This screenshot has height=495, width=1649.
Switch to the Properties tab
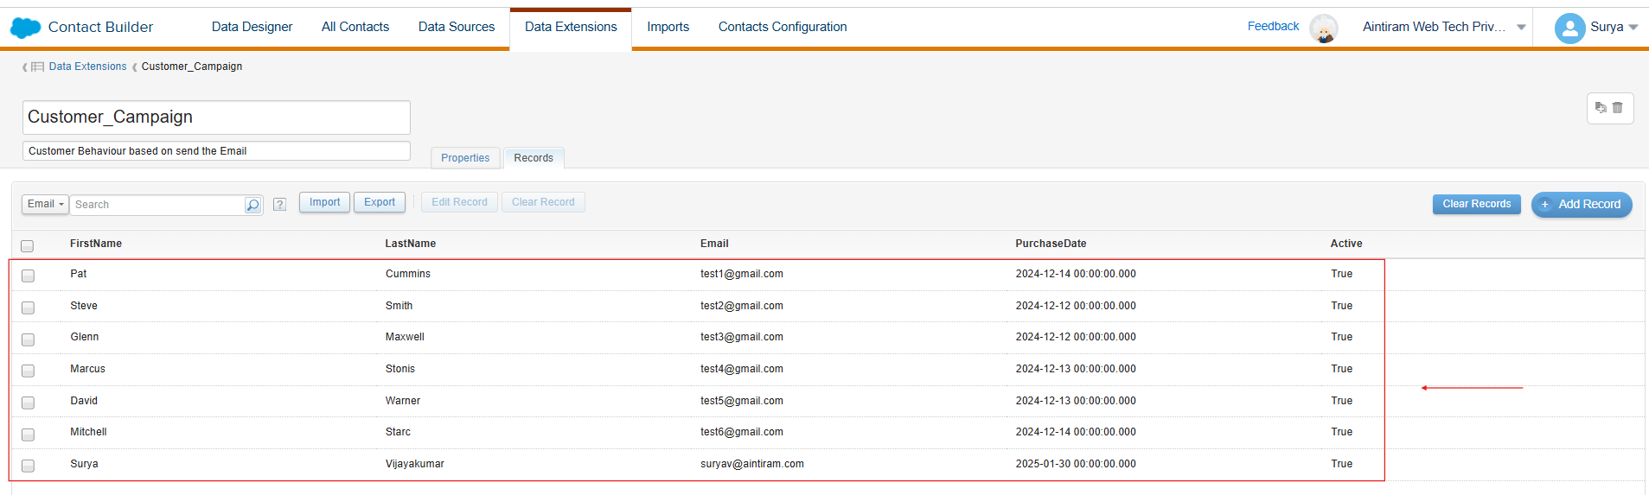point(465,158)
